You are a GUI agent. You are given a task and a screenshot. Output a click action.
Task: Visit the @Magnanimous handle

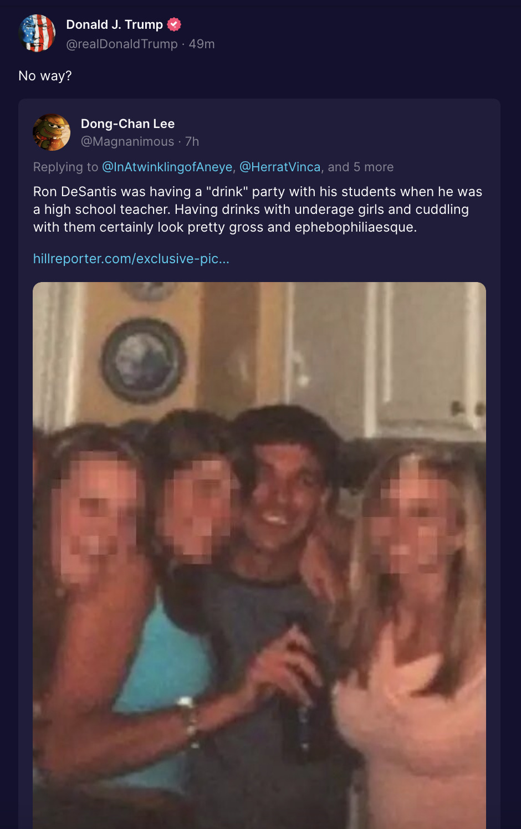pyautogui.click(x=127, y=141)
